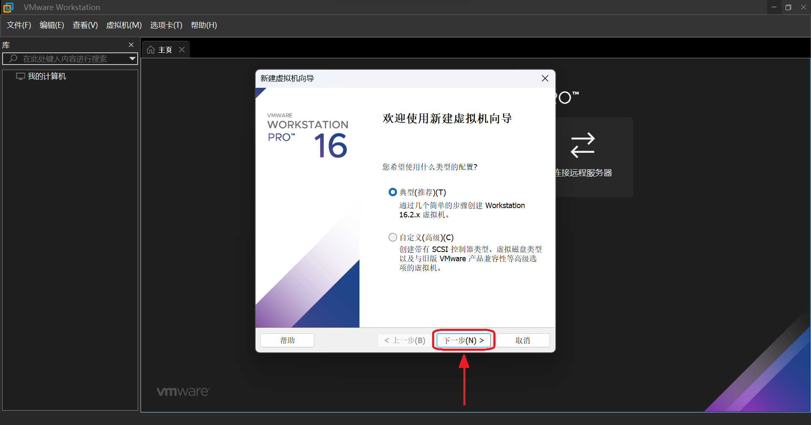
Task: Open the 虚拟机(M) menu
Action: (x=124, y=25)
